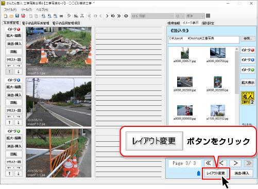Go to last page with toolbar double-right arrow
Screen dimensions: 258x189
[119, 16]
